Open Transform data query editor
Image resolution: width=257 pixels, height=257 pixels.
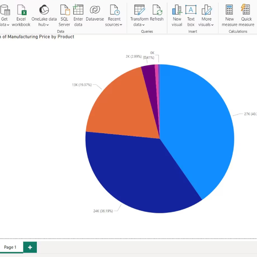pyautogui.click(x=139, y=15)
